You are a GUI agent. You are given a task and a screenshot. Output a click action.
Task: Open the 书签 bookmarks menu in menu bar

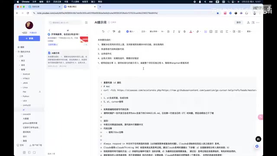point(66,2)
